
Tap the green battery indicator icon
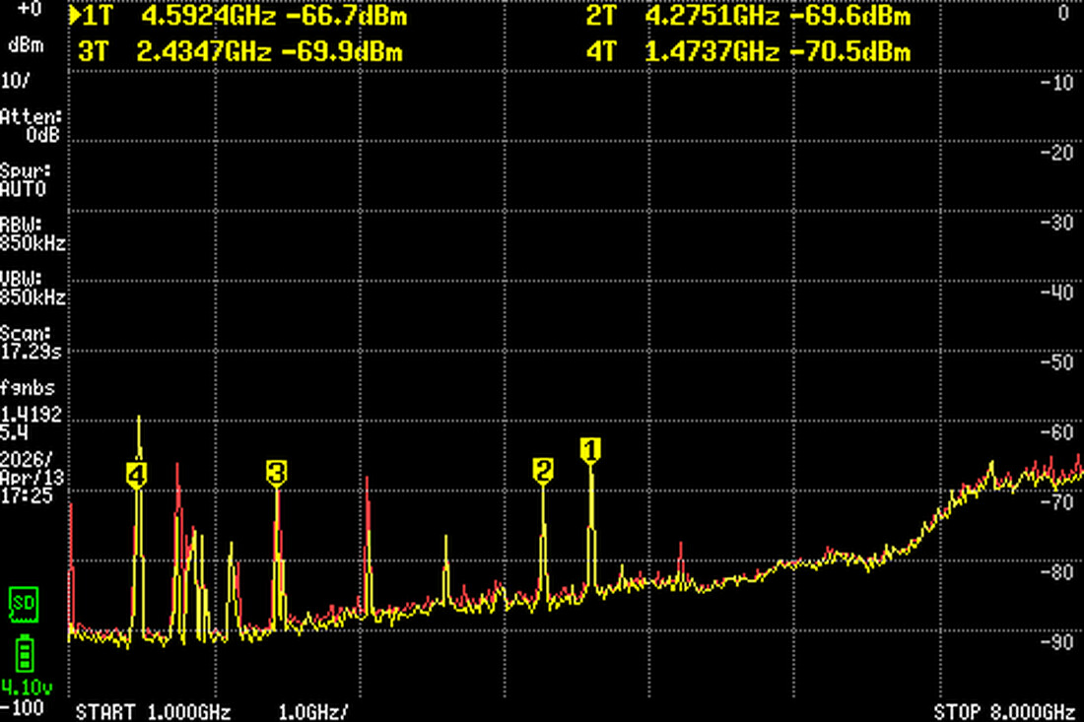pyautogui.click(x=24, y=652)
